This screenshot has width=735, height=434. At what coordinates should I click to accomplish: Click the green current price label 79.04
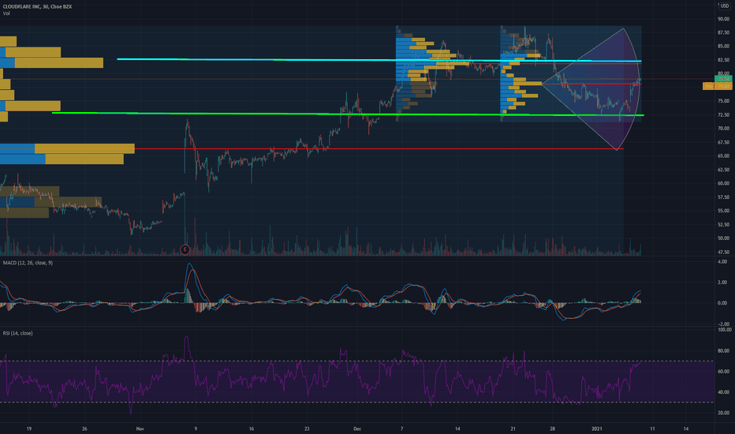(723, 79)
